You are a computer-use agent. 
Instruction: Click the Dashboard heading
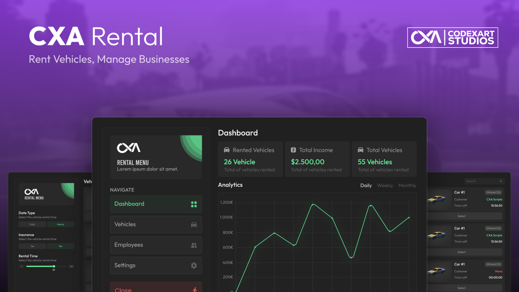pyautogui.click(x=238, y=133)
